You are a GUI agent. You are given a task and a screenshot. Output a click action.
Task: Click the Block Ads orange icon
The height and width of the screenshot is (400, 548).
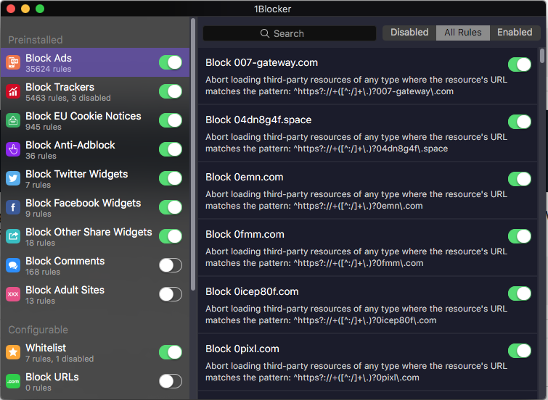point(13,63)
